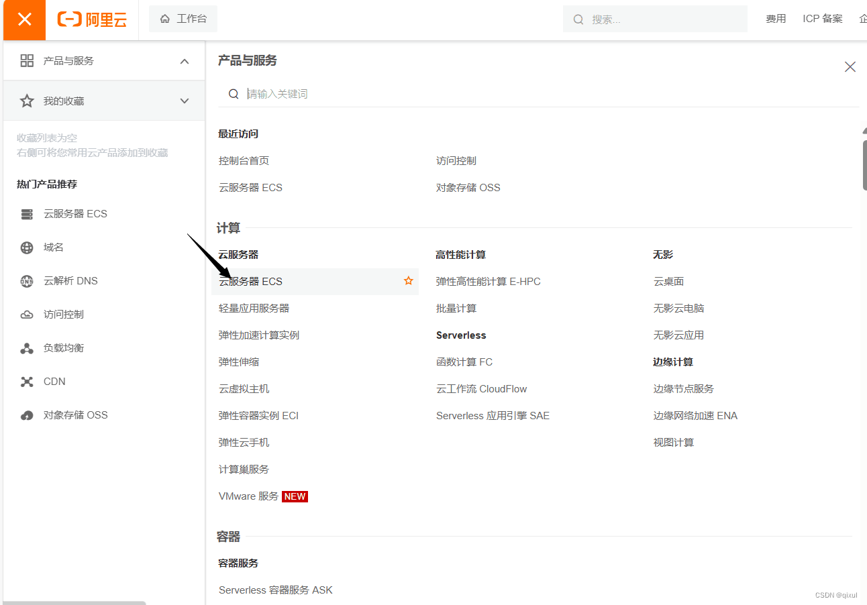Click the globe icon for 域名
The height and width of the screenshot is (605, 867).
(27, 248)
